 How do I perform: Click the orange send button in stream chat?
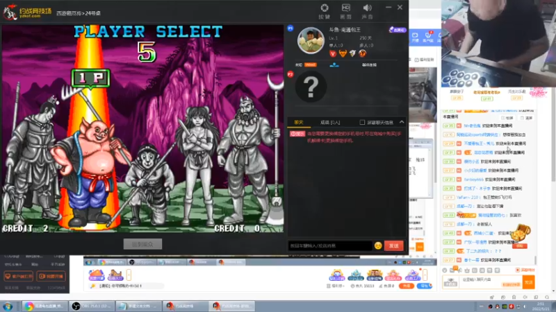528,282
